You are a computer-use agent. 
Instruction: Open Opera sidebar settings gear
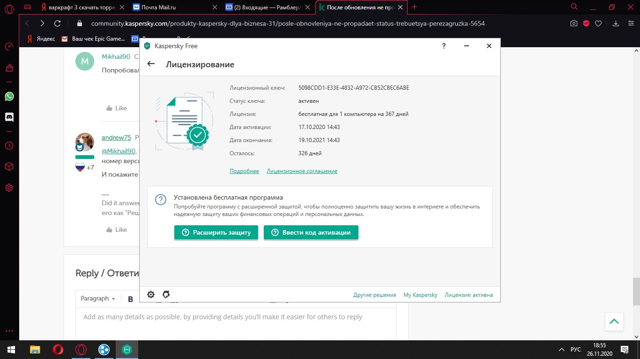9,188
